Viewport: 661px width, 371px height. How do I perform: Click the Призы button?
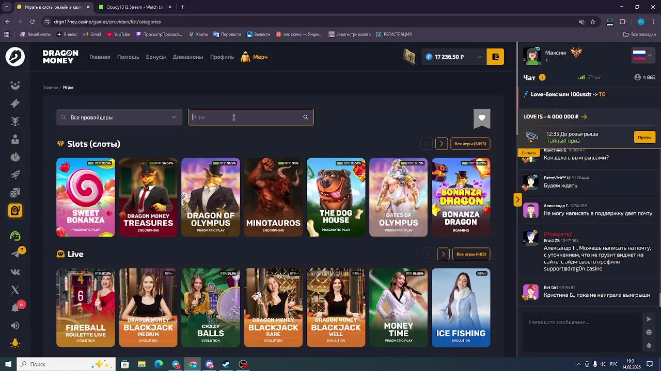point(644,137)
